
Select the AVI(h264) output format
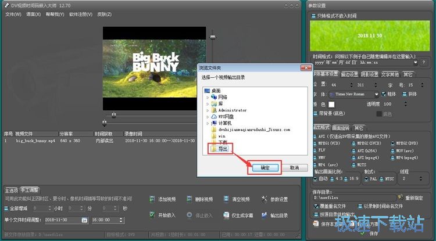click(x=353, y=151)
